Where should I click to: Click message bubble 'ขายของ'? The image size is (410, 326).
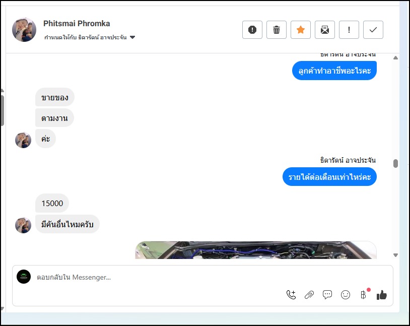pos(55,97)
